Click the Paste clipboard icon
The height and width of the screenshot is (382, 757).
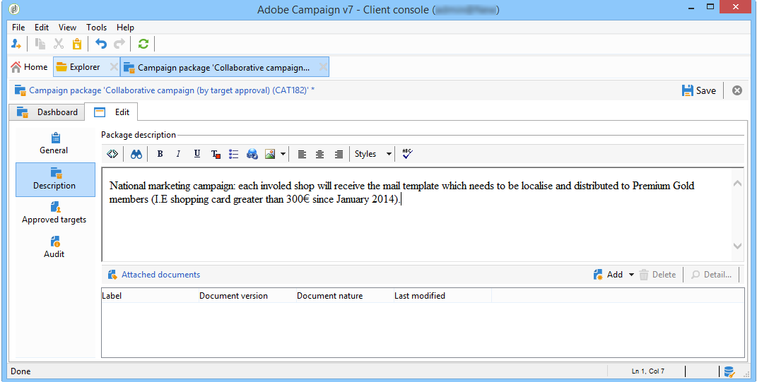pyautogui.click(x=76, y=44)
